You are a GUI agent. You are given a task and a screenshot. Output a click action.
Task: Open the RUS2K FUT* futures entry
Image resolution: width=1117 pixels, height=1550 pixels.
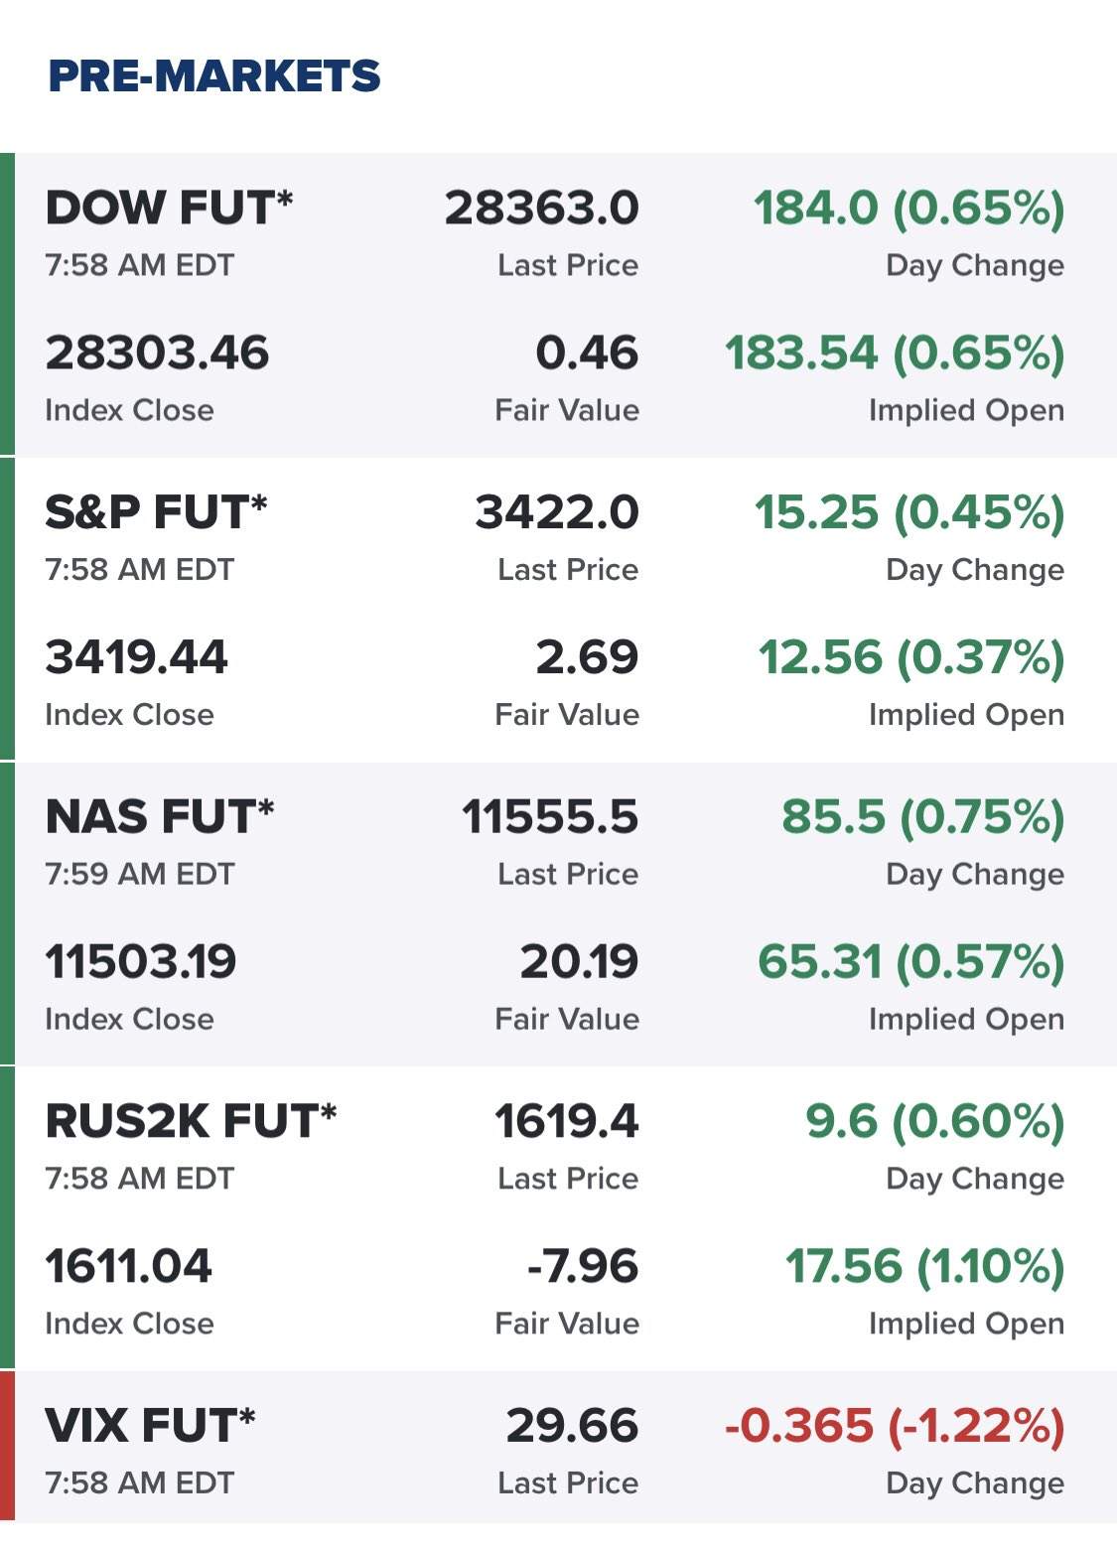pos(191,1122)
